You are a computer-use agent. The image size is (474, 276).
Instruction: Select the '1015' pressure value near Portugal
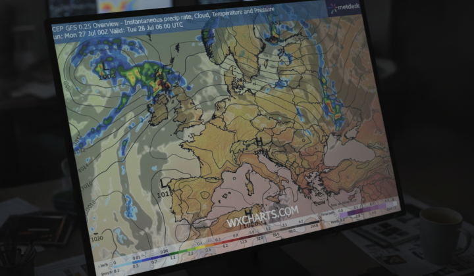point(165,194)
